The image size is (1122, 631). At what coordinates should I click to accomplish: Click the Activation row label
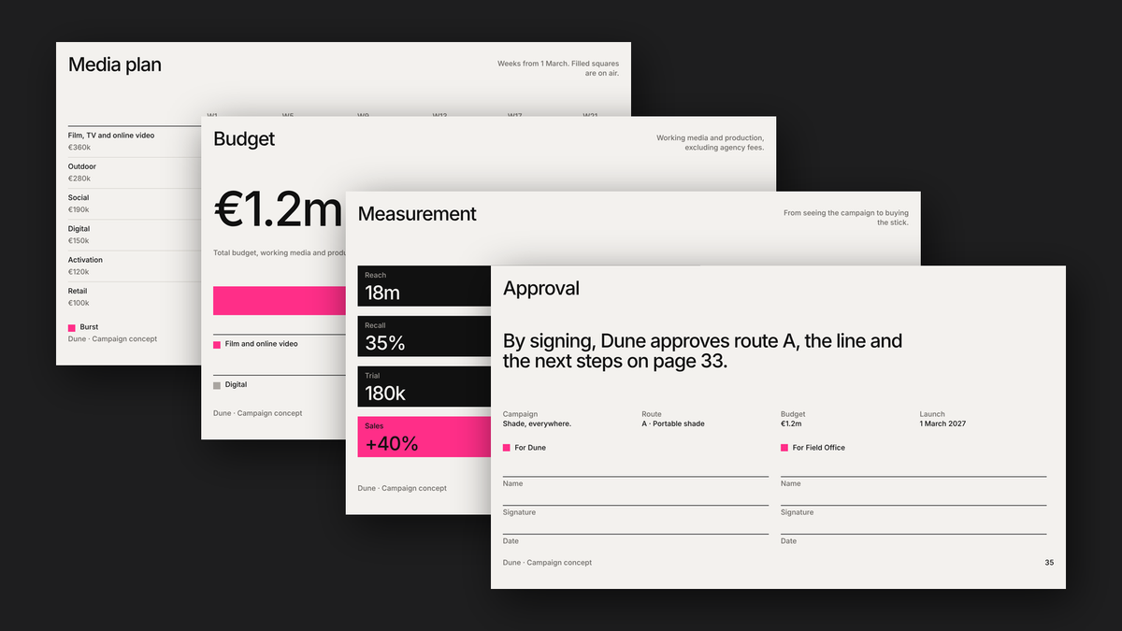coord(85,260)
